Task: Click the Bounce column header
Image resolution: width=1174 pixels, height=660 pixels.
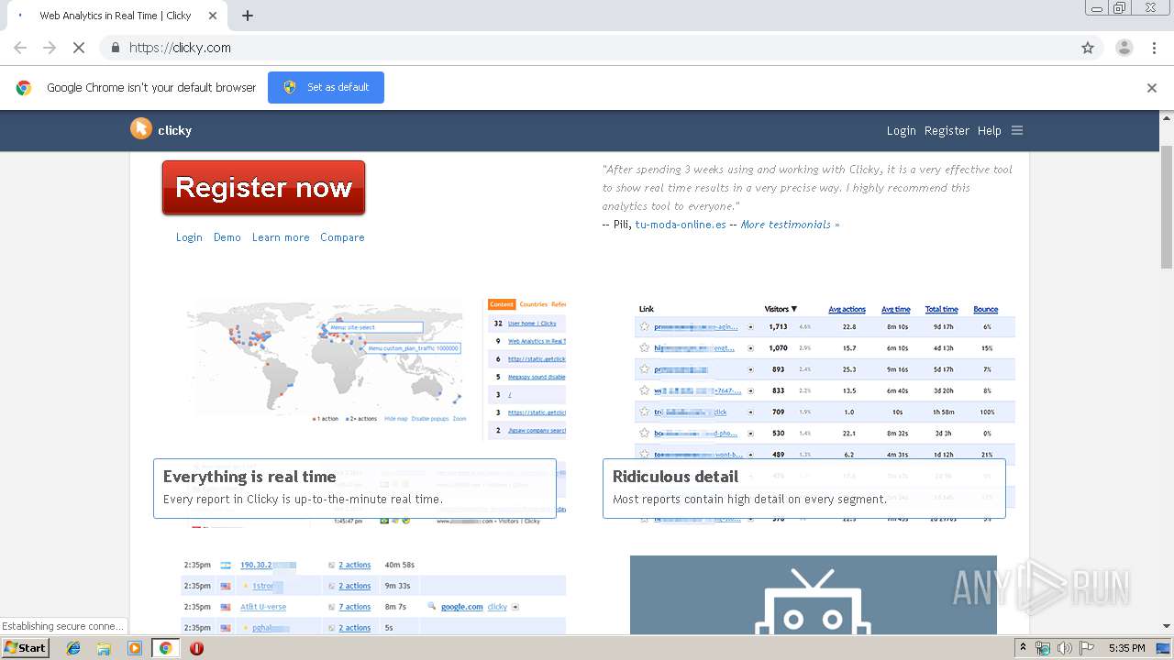Action: click(x=986, y=309)
